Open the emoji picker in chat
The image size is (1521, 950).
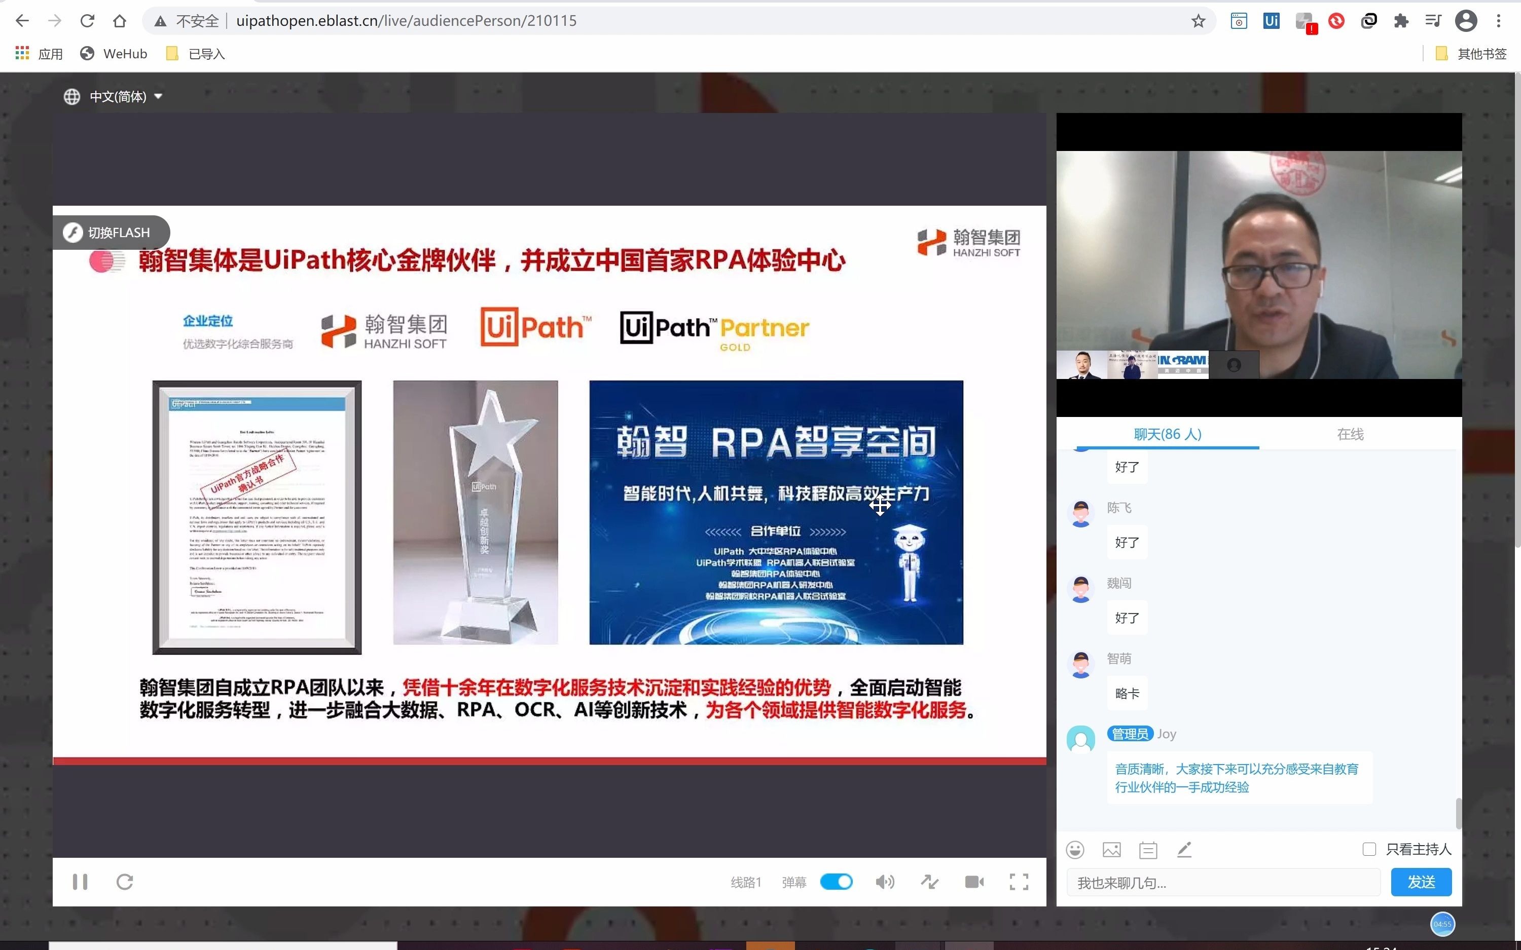coord(1075,850)
